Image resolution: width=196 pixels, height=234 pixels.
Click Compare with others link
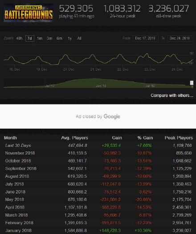[x=172, y=96]
